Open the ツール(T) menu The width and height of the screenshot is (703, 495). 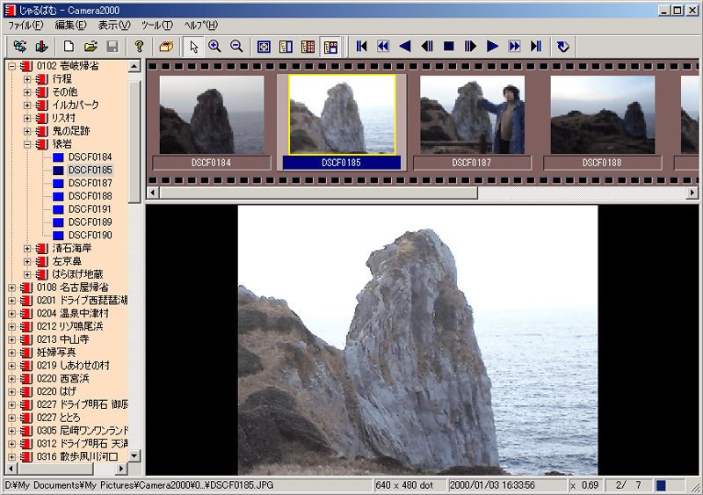[156, 25]
